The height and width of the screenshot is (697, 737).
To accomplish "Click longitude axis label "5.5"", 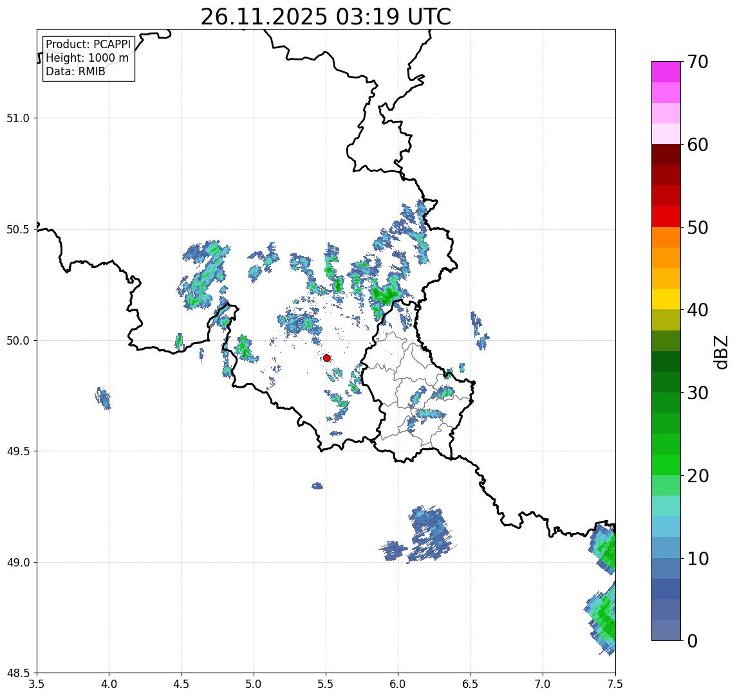I will click(326, 684).
